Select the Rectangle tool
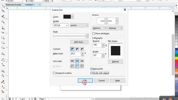The height and width of the screenshot is (100, 178). (x=3, y=38)
